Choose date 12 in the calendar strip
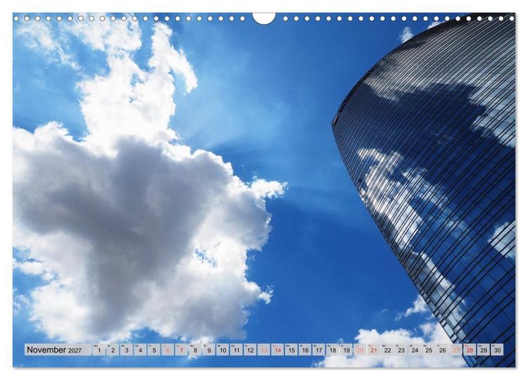The height and width of the screenshot is (380, 528). (x=250, y=350)
